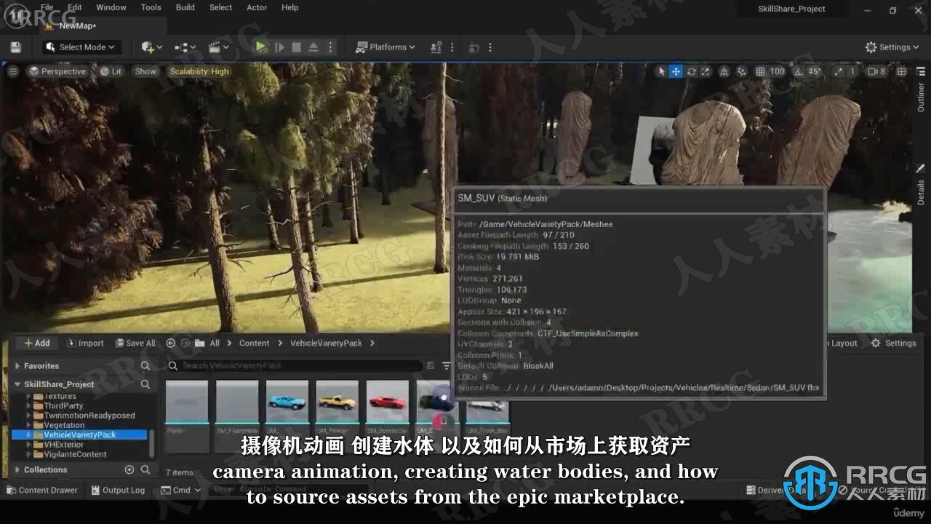Click the Content breadcrumb
This screenshot has width=931, height=524.
click(x=254, y=343)
